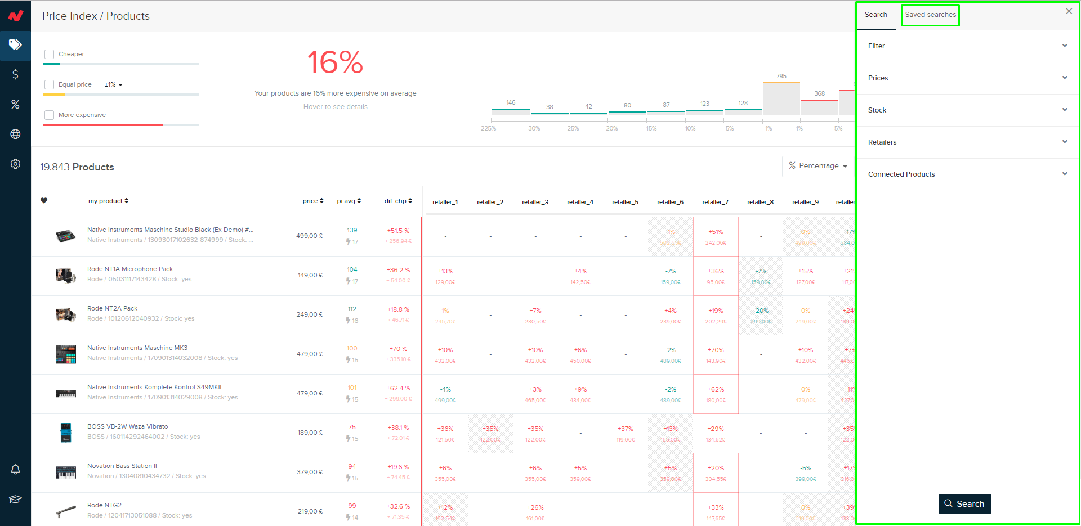The width and height of the screenshot is (1081, 526).
Task: Tick the More expensive checkbox
Action: click(49, 115)
